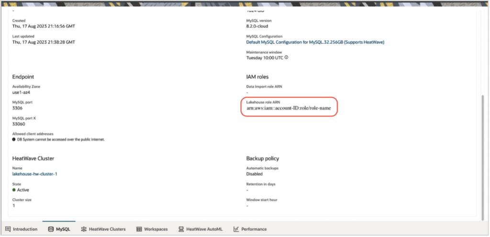Click the green Active state indicator
The image size is (490, 237).
point(14,190)
